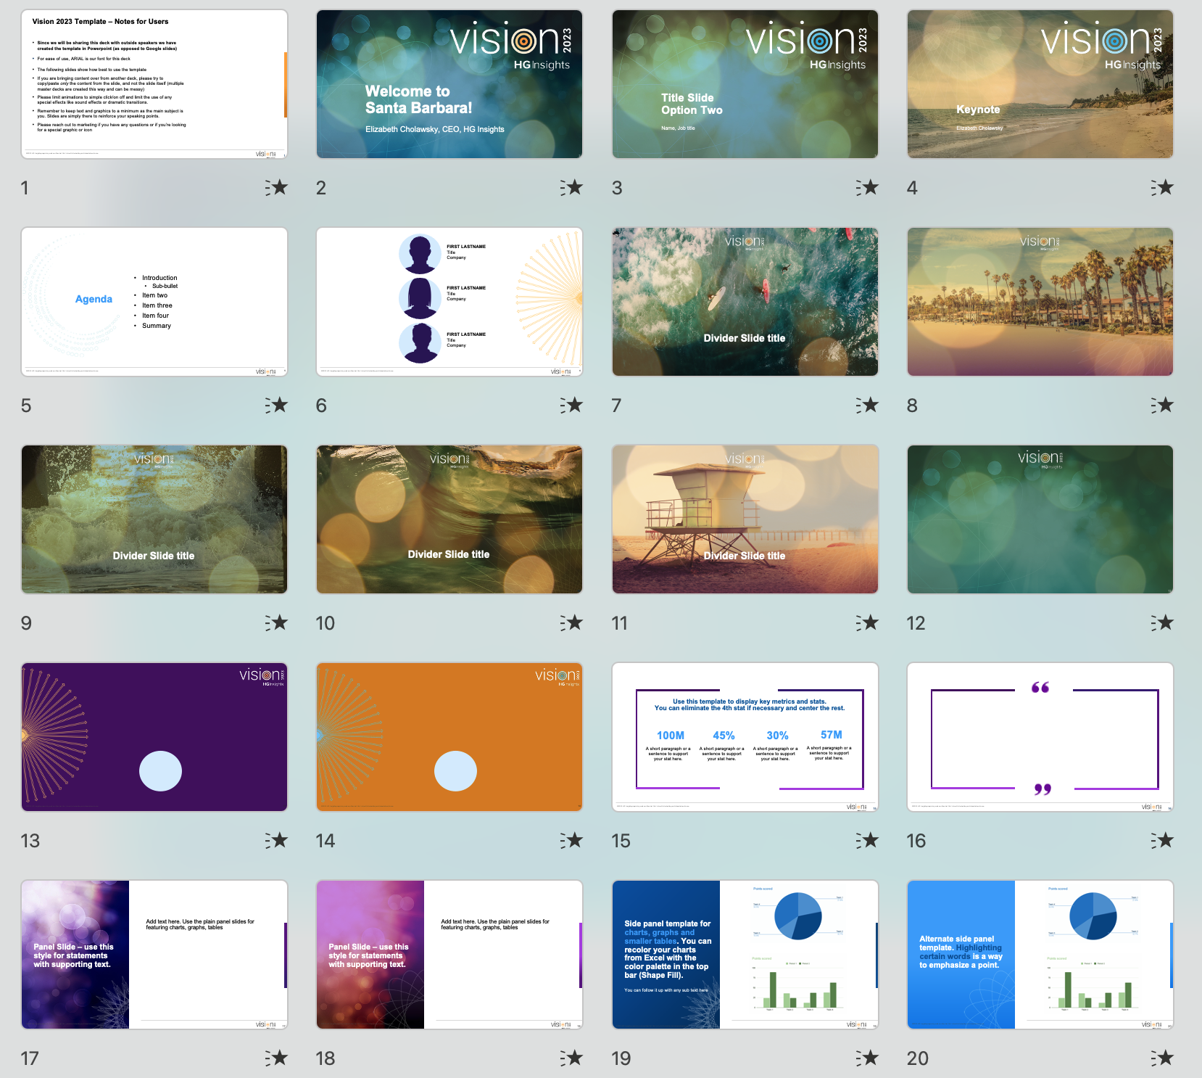Open the Title Slide Option Two thumbnail
This screenshot has height=1078, width=1202.
tap(745, 83)
